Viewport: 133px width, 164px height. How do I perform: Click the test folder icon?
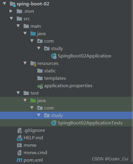pos(26,93)
